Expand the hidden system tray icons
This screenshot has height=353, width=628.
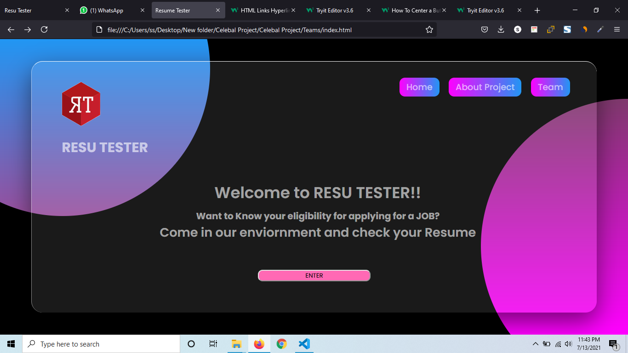tap(535, 343)
